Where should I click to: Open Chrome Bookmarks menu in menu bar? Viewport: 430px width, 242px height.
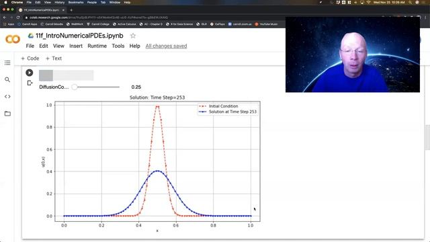[76, 2]
